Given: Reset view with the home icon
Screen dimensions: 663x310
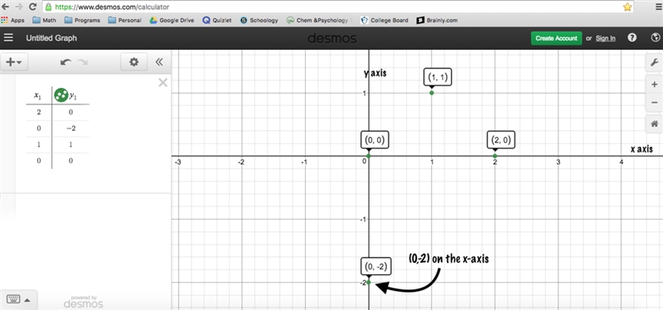Looking at the screenshot, I should coord(654,124).
